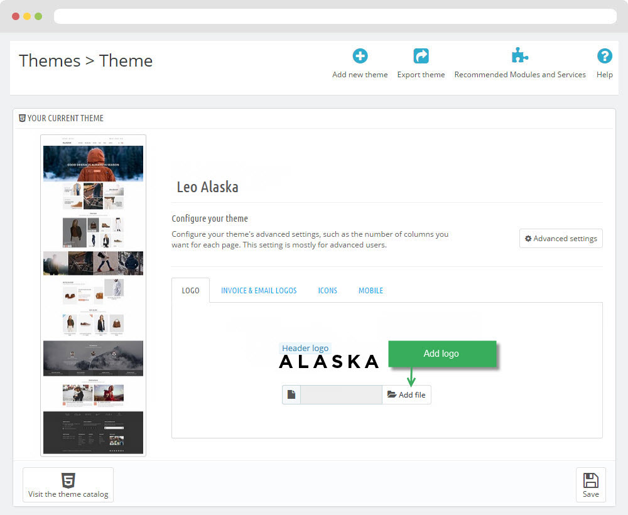Click the file icon beside upload field
Image resolution: width=628 pixels, height=515 pixels.
click(x=291, y=394)
